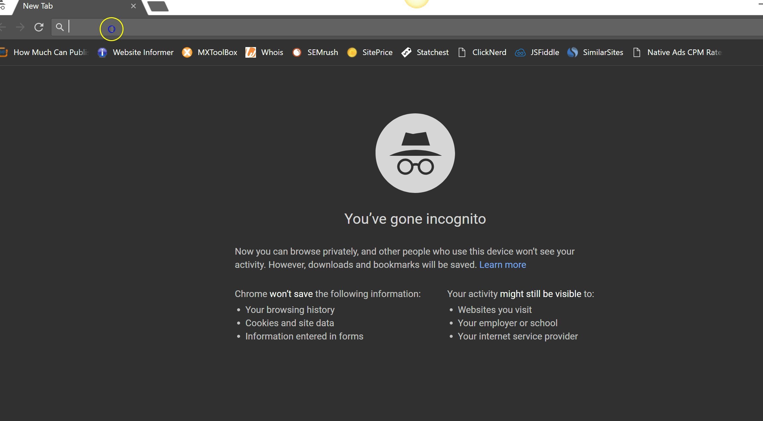Click the search magnifier icon in address bar

click(60, 27)
